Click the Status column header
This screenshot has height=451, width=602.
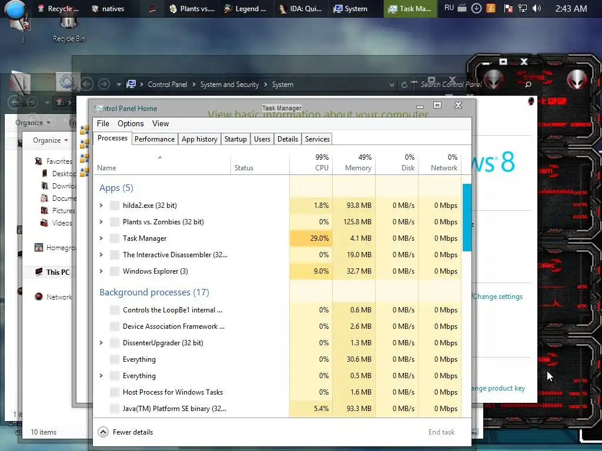[x=260, y=163]
